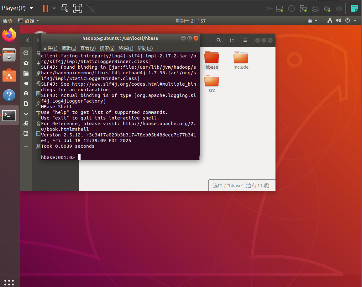Open Firefox from the Ubuntu dock

pyautogui.click(x=9, y=35)
